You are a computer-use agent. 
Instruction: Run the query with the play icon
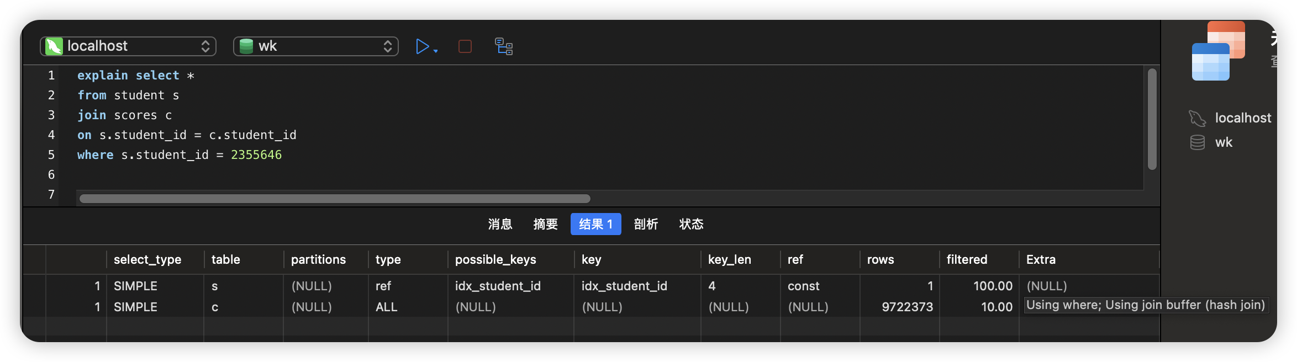[422, 46]
